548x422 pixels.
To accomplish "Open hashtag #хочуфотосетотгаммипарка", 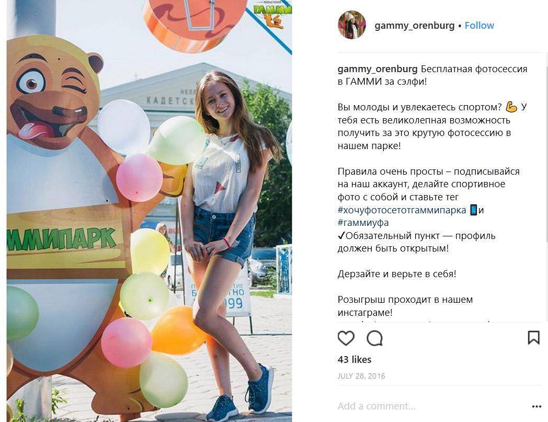I will pyautogui.click(x=402, y=210).
